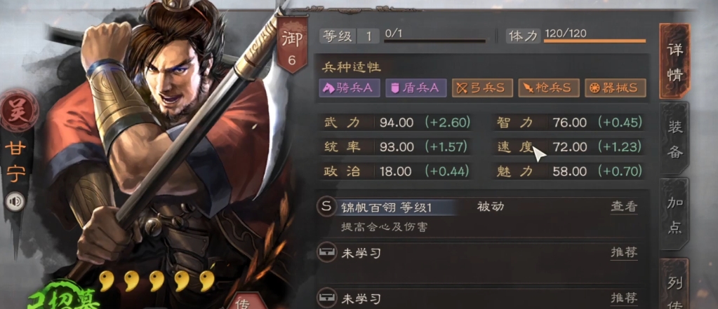Click the five-star rarity row
Screen dimensions: 718x309
pyautogui.click(x=157, y=280)
